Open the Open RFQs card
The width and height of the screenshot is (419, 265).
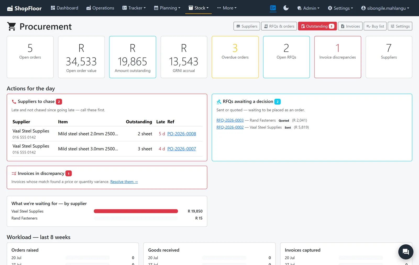(286, 57)
